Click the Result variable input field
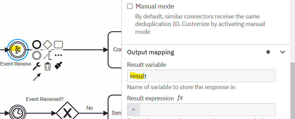 201,76
